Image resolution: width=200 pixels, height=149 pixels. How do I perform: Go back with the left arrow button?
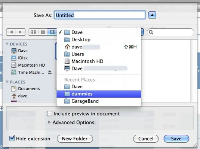pyautogui.click(x=11, y=32)
